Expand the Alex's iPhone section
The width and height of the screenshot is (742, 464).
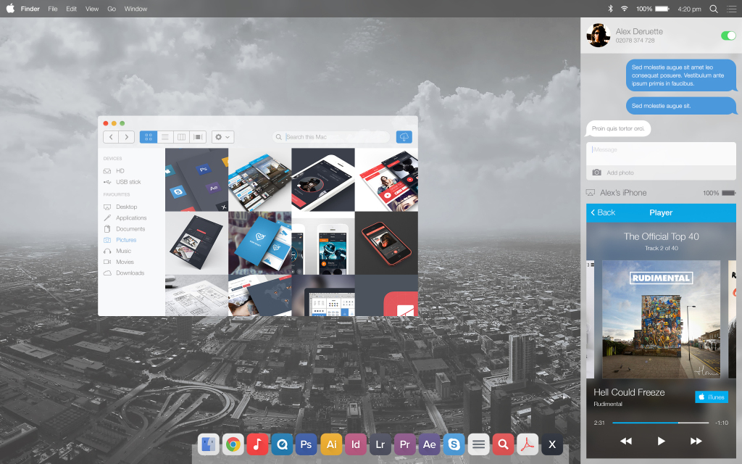pyautogui.click(x=622, y=193)
